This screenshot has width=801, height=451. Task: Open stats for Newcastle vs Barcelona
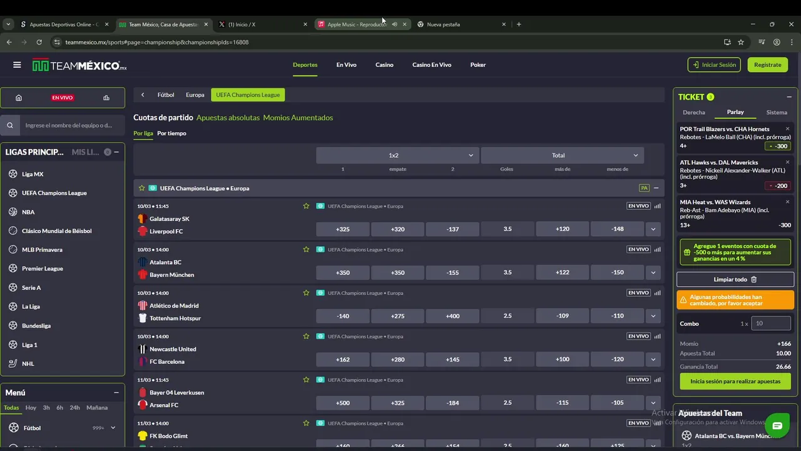click(x=658, y=336)
